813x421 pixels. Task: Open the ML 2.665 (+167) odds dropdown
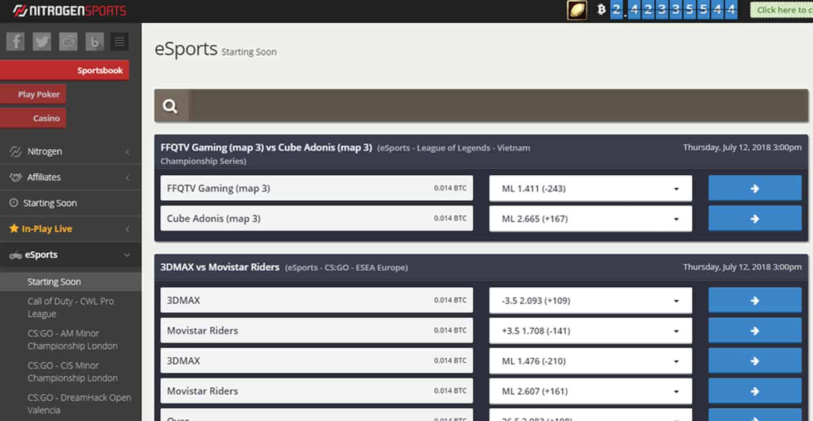591,218
